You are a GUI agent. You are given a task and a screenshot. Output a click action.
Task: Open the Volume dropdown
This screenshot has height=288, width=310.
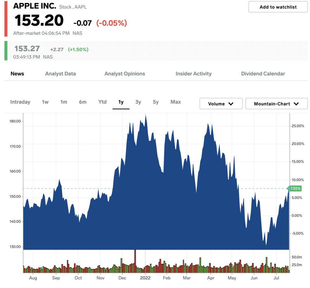pos(221,103)
